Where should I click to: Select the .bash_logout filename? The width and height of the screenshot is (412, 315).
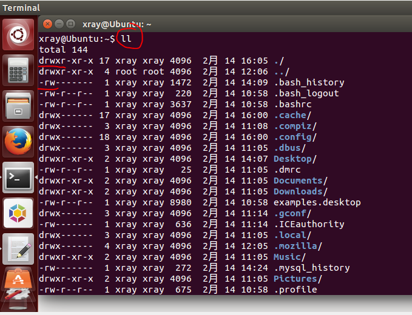point(306,94)
